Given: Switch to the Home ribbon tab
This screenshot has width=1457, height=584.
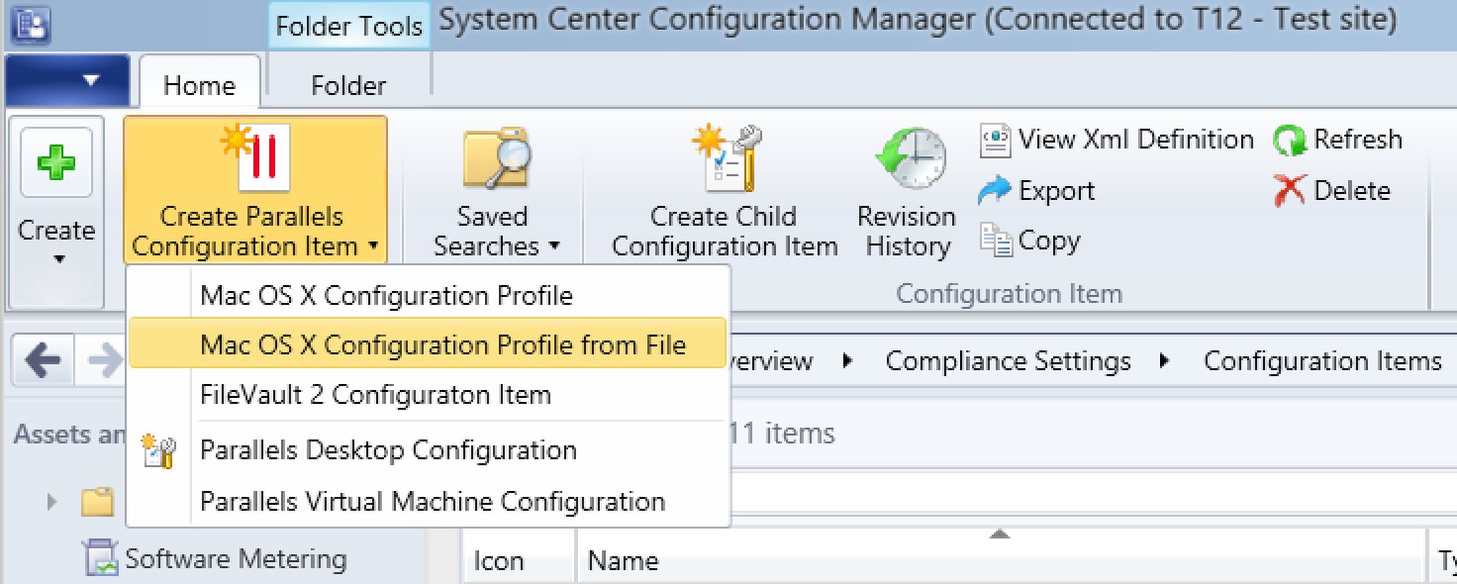Looking at the screenshot, I should 199,85.
